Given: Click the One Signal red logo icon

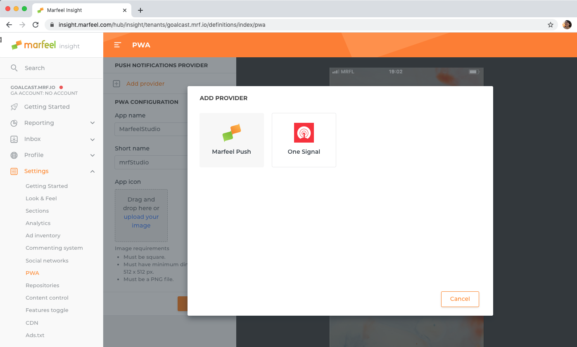Looking at the screenshot, I should click(x=304, y=133).
